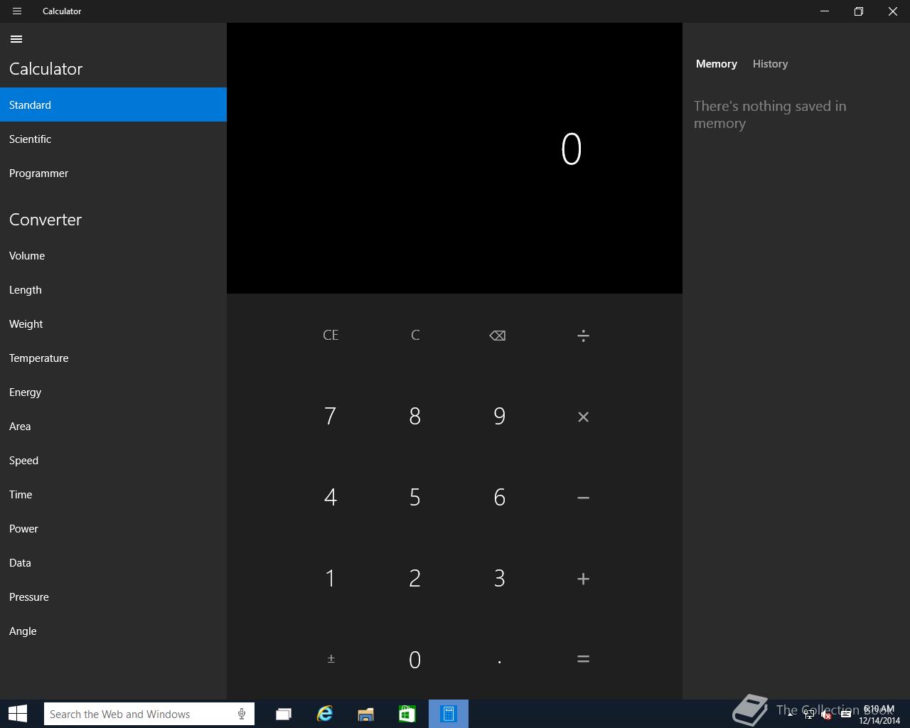Open the title bar hamburger menu
Viewport: 910px width, 728px height.
[16, 11]
